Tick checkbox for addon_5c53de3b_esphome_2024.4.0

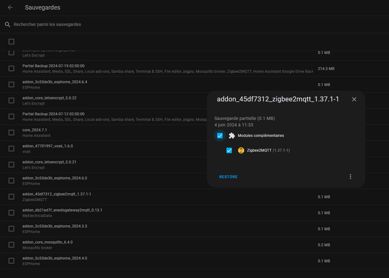pyautogui.click(x=11, y=261)
